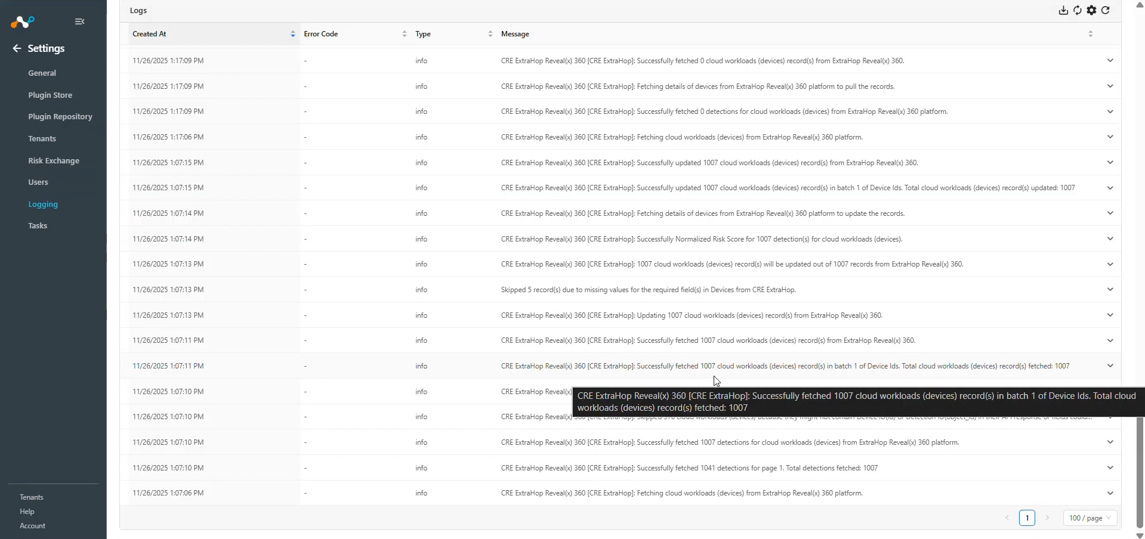Click 'info' in the Skipped 5 records row

click(x=421, y=290)
